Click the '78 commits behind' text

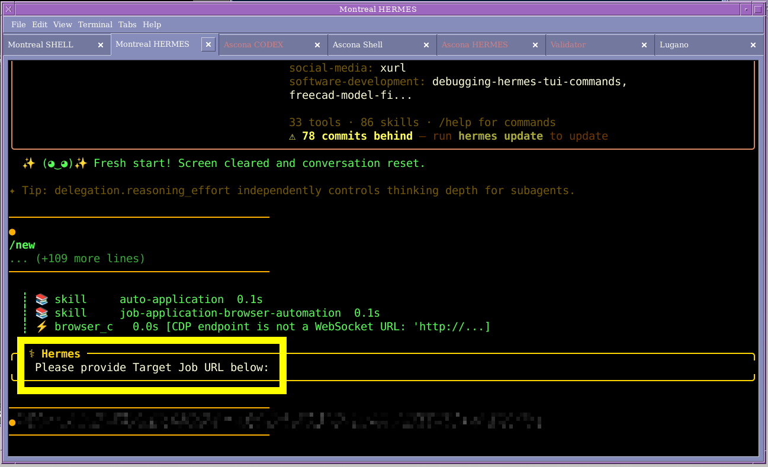(x=357, y=136)
